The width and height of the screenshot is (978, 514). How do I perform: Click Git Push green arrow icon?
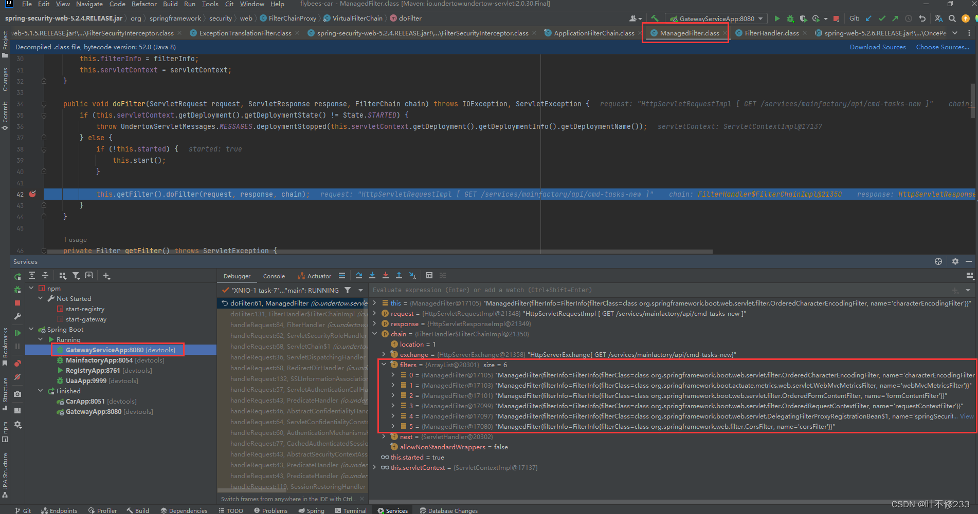click(x=895, y=18)
